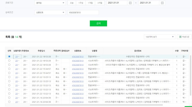The image size is (192, 107).
Task: Click 2021.01.16 23:04:39 date in 한글(최대1~ row
Action: point(41,98)
